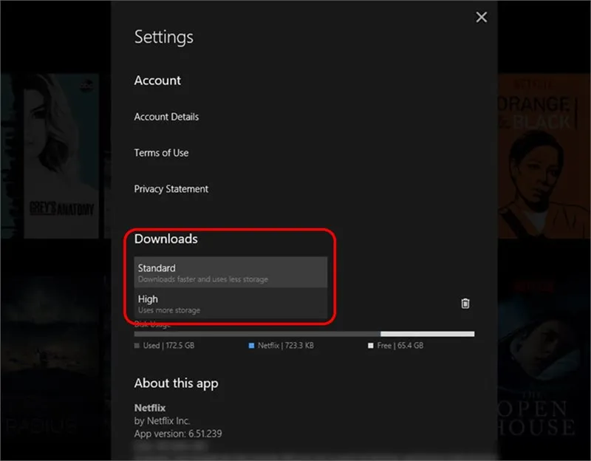Close the Settings dialog
Image resolution: width=591 pixels, height=461 pixels.
[x=481, y=16]
